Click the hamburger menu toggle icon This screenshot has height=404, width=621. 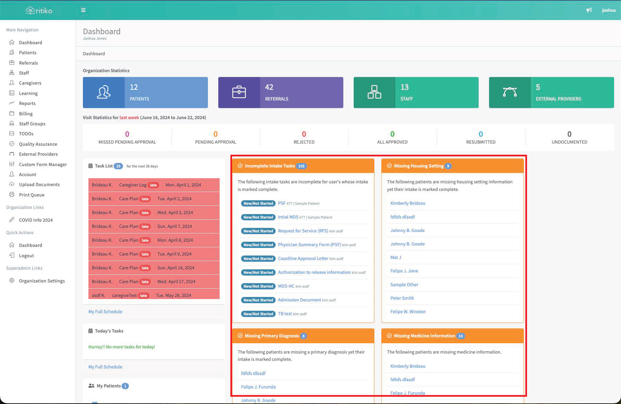point(83,10)
